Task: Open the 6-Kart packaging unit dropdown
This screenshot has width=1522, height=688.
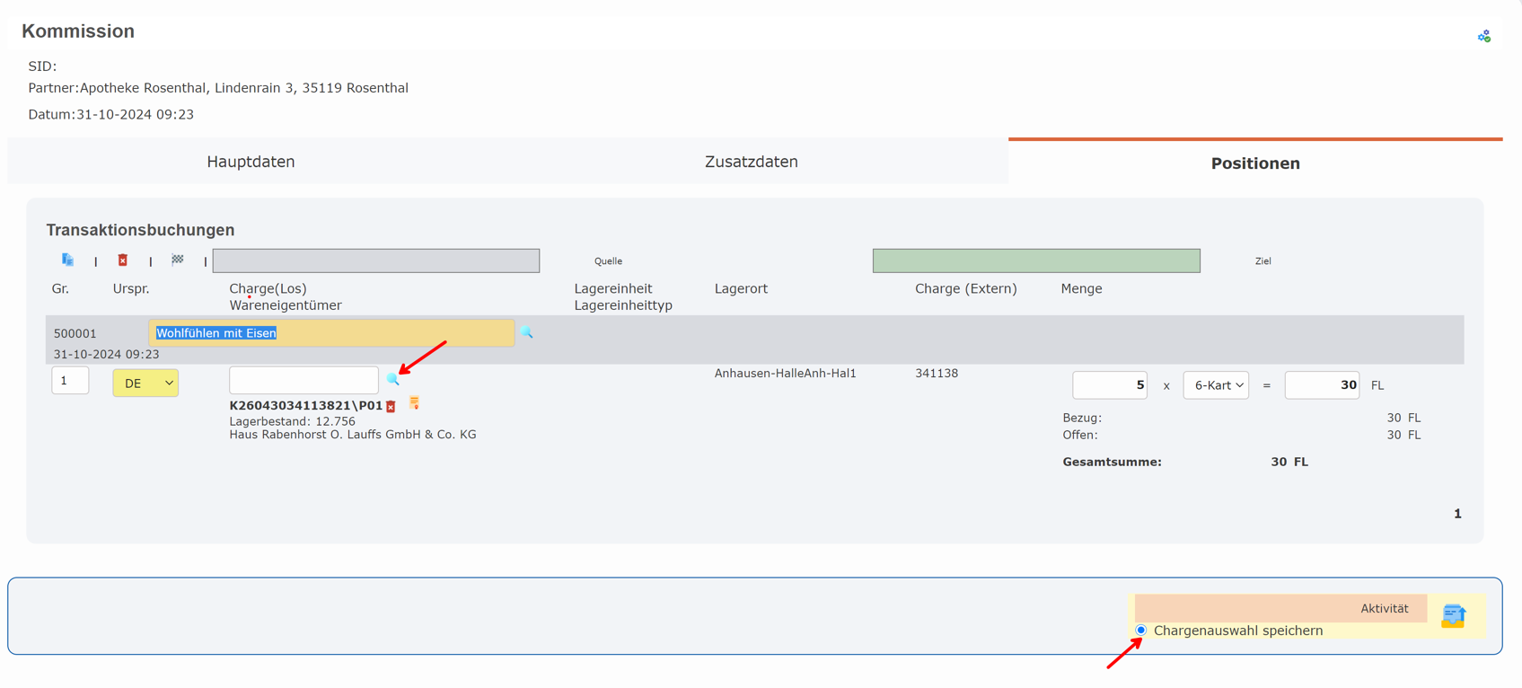Action: click(x=1216, y=385)
